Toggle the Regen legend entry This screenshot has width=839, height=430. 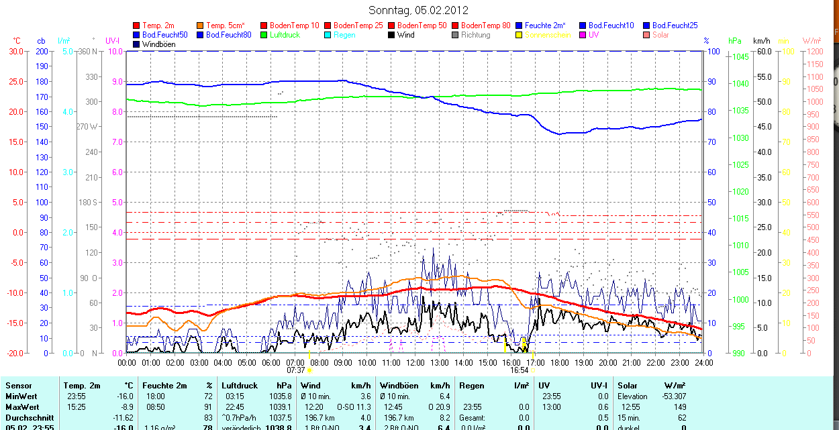point(344,35)
